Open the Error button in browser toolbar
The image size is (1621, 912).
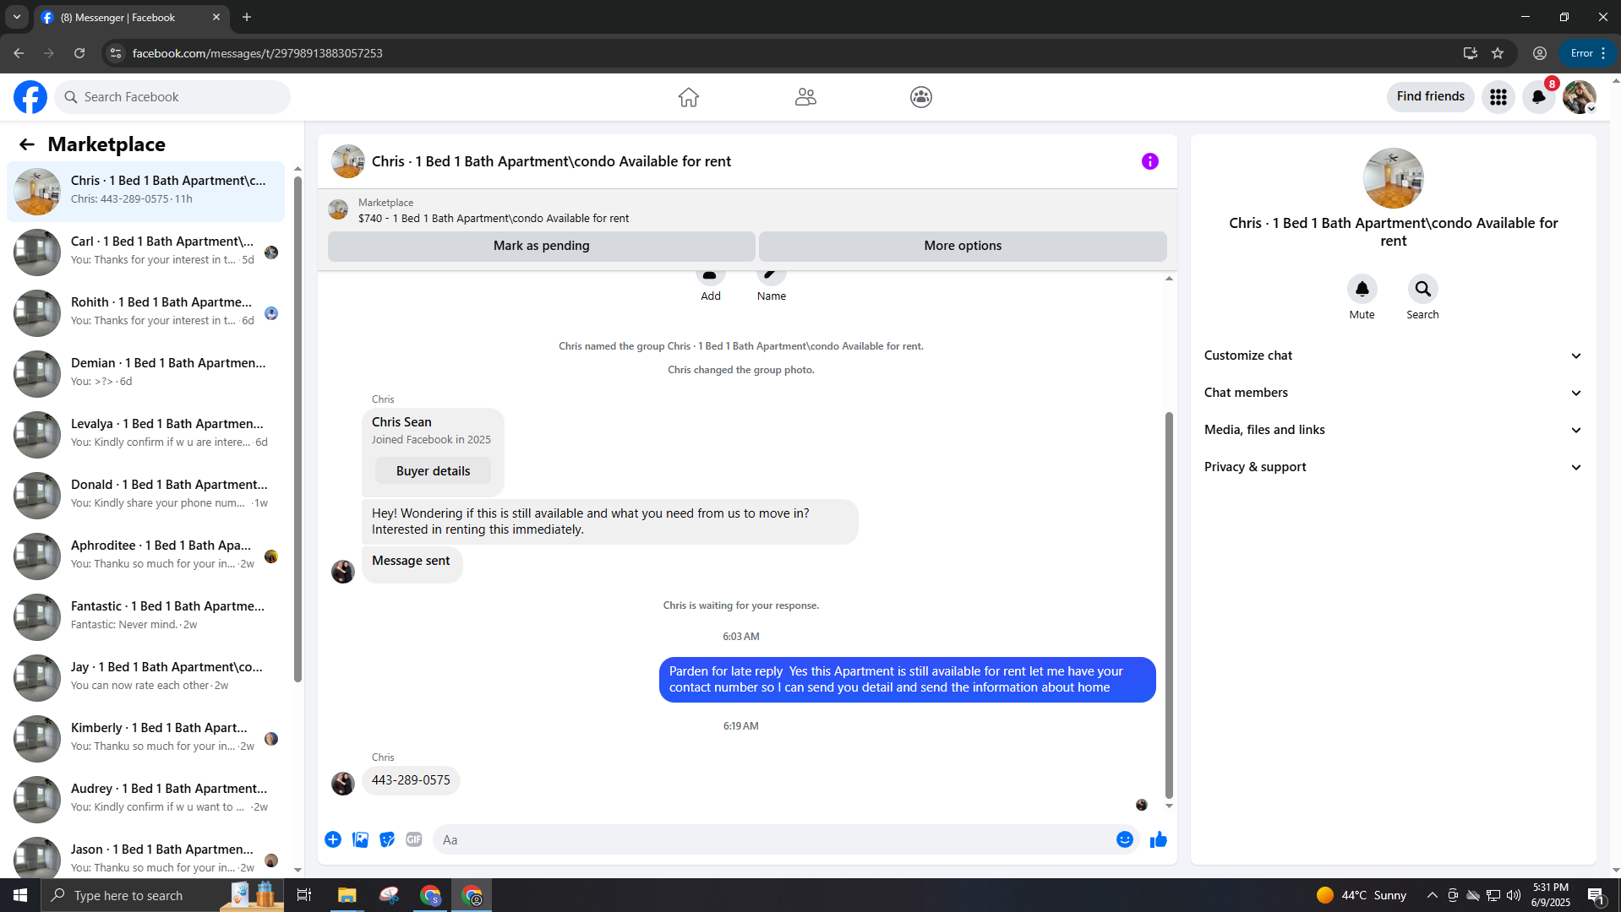click(x=1587, y=53)
